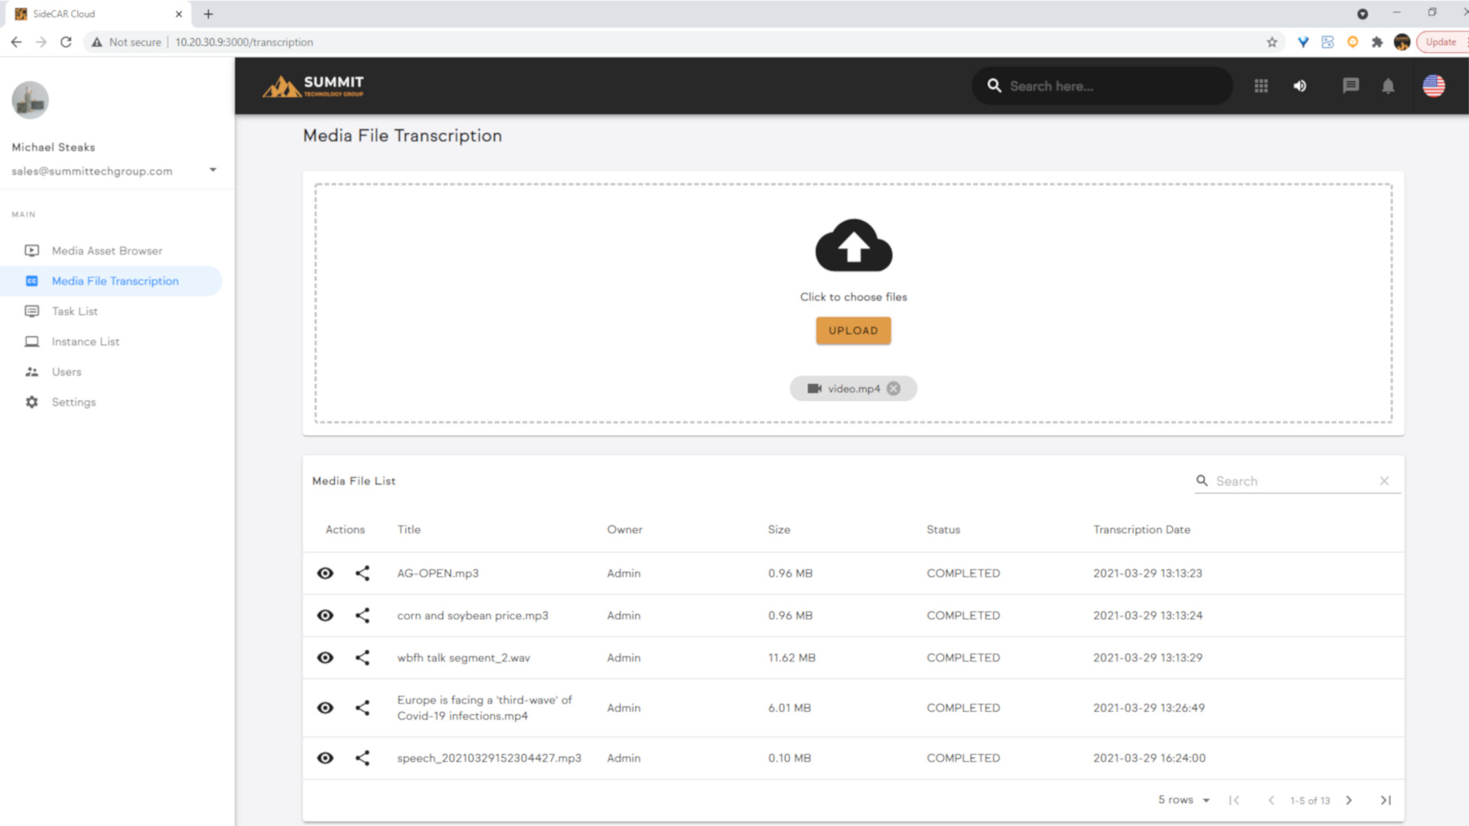Screen dimensions: 1469x826
Task: Select the Media File Transcription menu item
Action: [x=115, y=281]
